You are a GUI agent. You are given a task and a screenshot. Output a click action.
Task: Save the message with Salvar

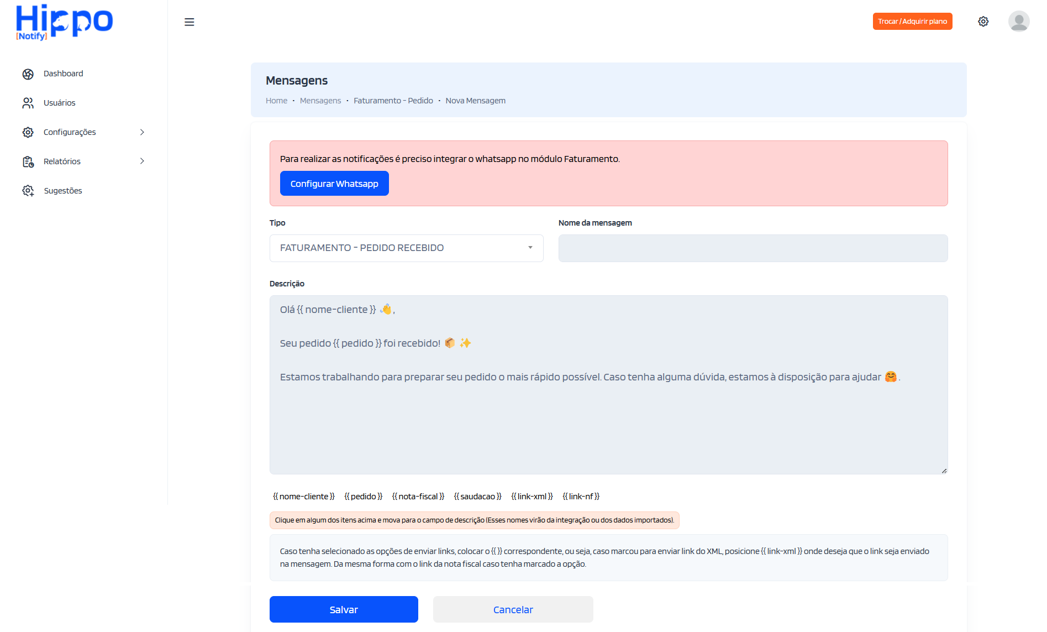click(344, 609)
